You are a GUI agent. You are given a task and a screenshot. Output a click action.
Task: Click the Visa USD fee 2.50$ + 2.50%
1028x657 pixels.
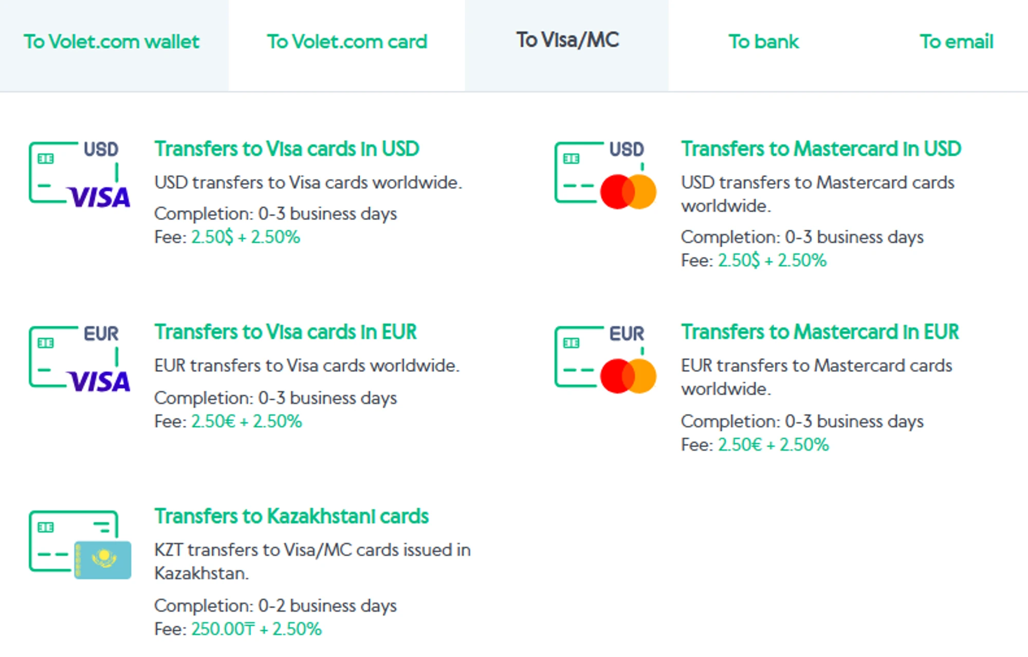[246, 237]
